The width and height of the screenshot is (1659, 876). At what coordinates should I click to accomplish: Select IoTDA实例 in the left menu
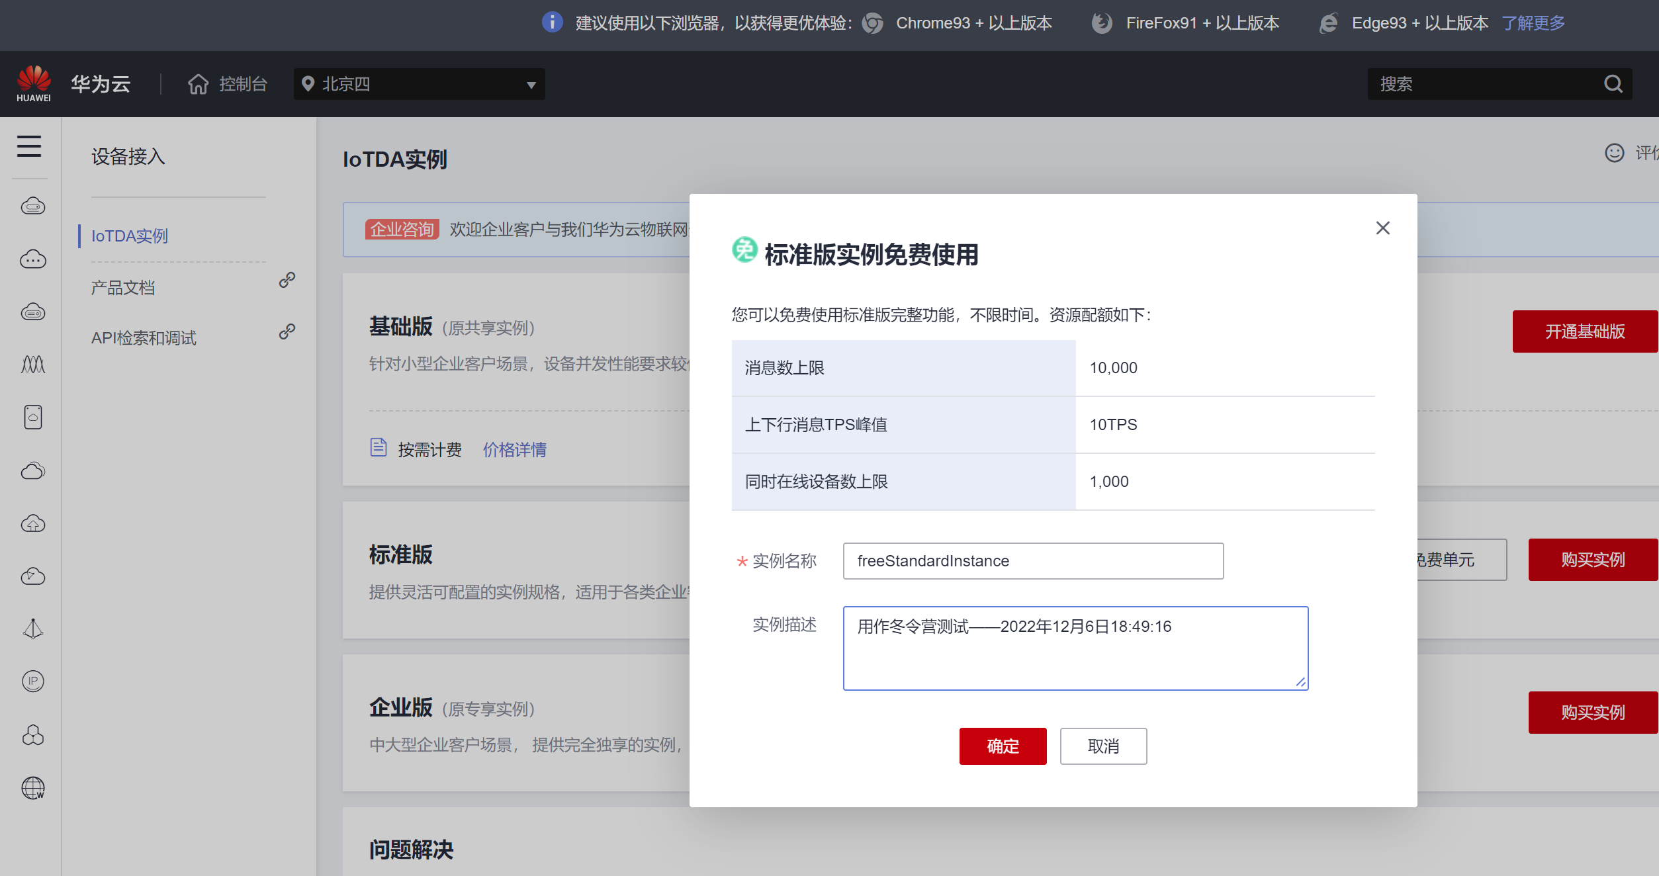(x=130, y=236)
